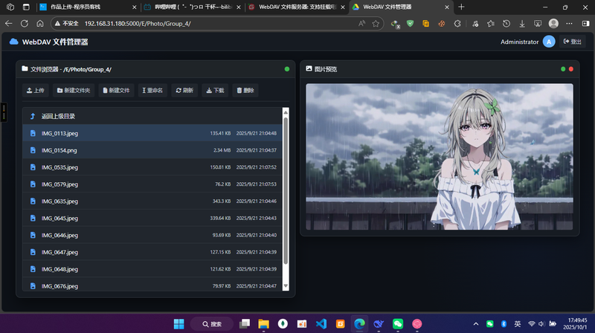The height and width of the screenshot is (333, 595).
Task: Click file icon of IMG_0154.png
Action: (x=33, y=150)
